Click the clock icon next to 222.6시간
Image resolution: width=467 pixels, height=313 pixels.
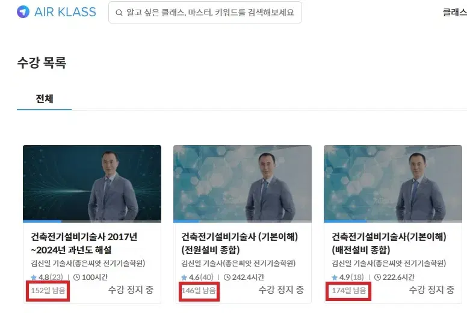(x=377, y=277)
